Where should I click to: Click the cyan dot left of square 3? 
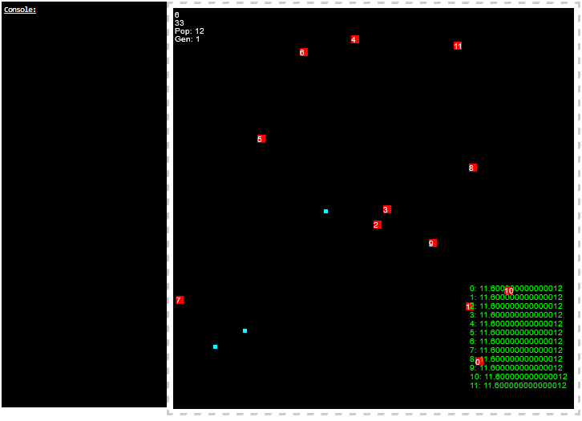point(325,211)
